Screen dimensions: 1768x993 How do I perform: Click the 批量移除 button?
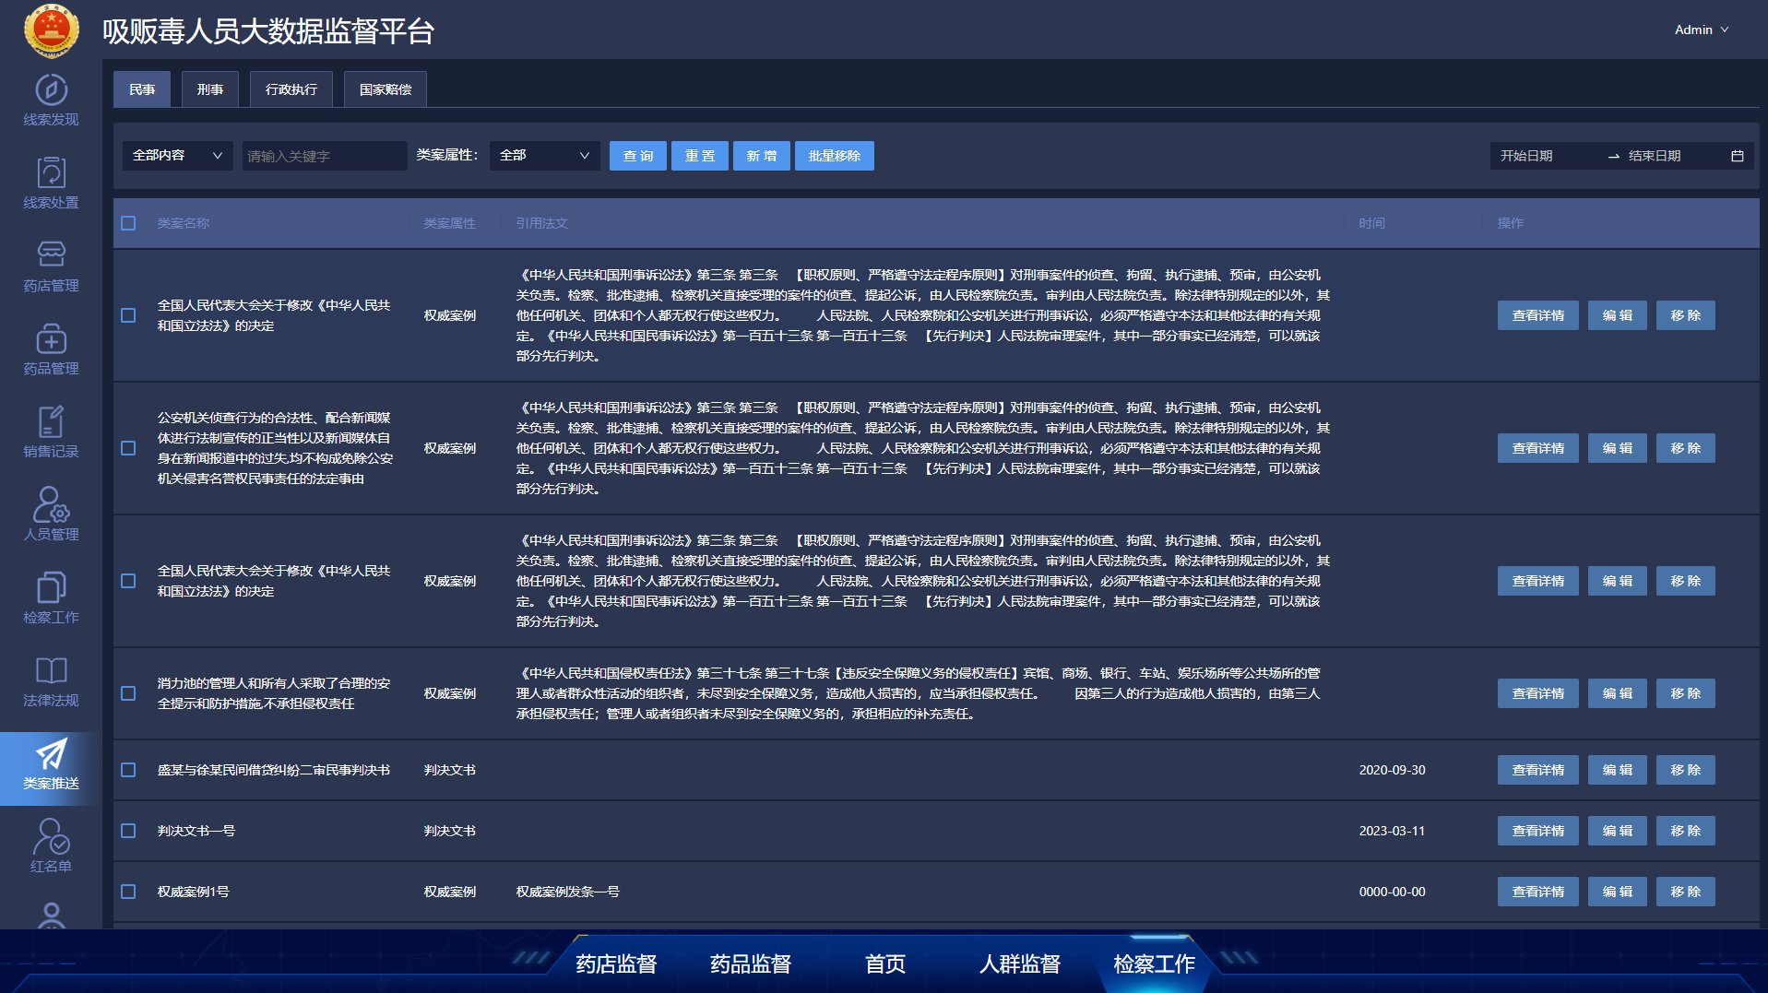tap(834, 156)
